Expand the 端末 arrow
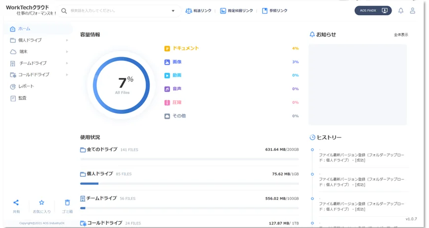 coord(67,52)
